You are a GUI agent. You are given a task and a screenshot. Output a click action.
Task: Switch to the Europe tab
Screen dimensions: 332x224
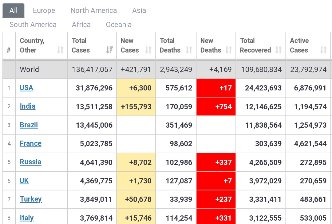[x=44, y=10]
